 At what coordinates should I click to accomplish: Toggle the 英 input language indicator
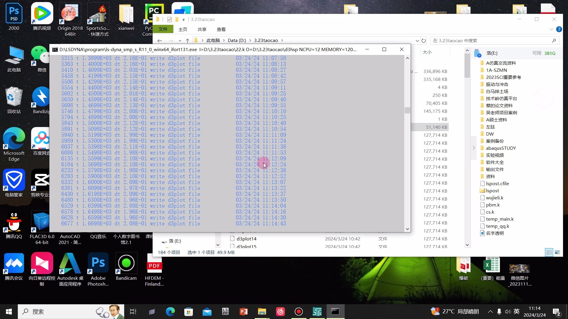tap(517, 312)
